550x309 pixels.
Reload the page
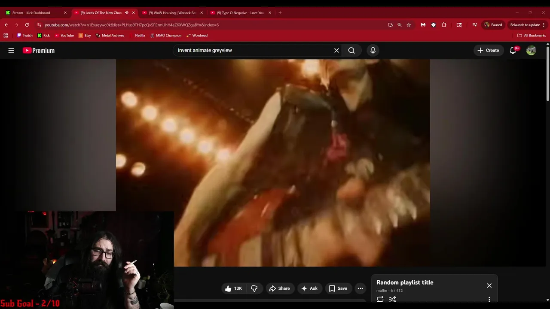(x=27, y=25)
